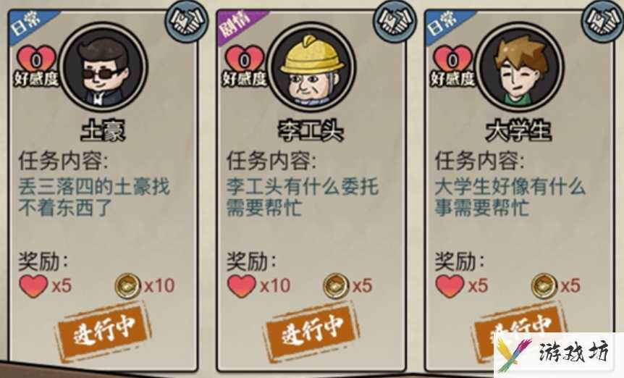Screen dimensions: 624x378
Task: Click the heart x5 reward for 土豪
Action: pos(46,286)
